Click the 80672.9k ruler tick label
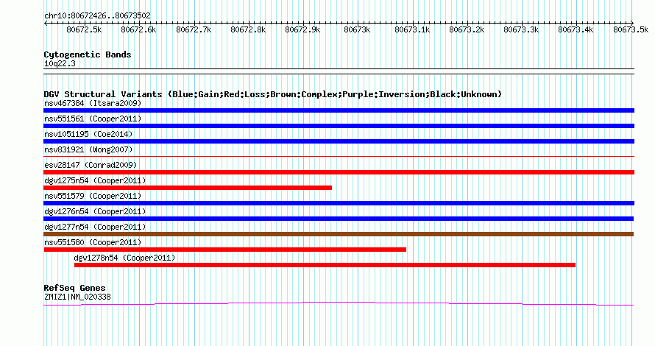This screenshot has height=346, width=655. (x=302, y=29)
